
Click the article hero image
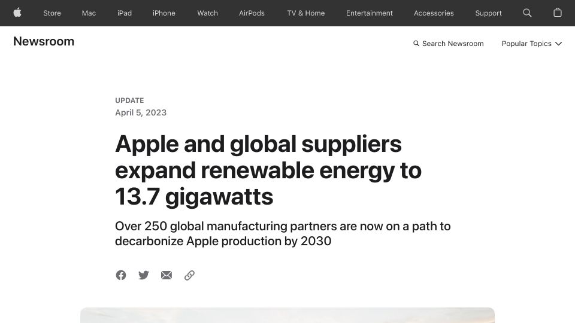(x=287, y=315)
